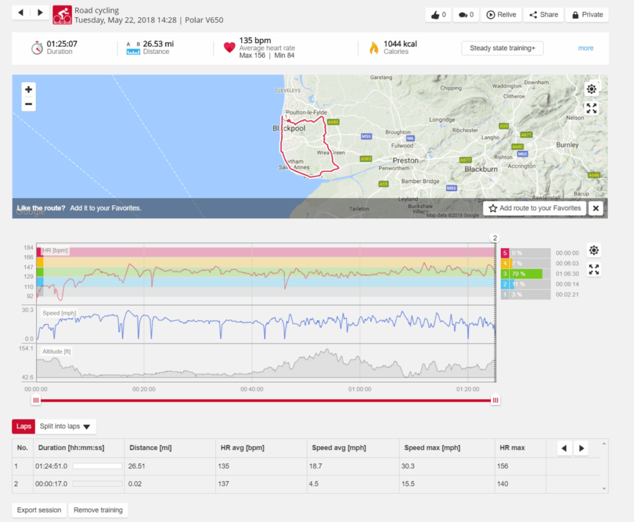Viewport: 634px width, 522px height.
Task: Expand Steady state training+ benefit
Action: pyautogui.click(x=502, y=48)
